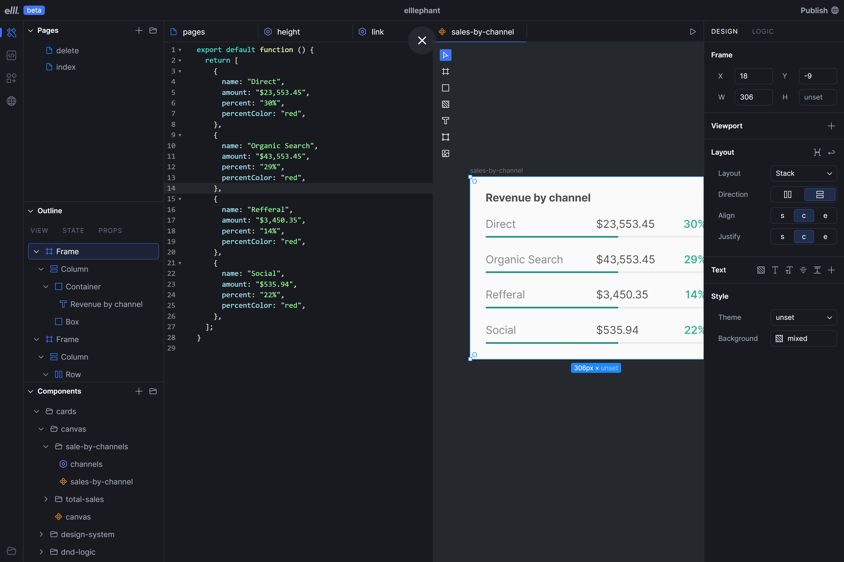Set Align to end (e)

825,216
